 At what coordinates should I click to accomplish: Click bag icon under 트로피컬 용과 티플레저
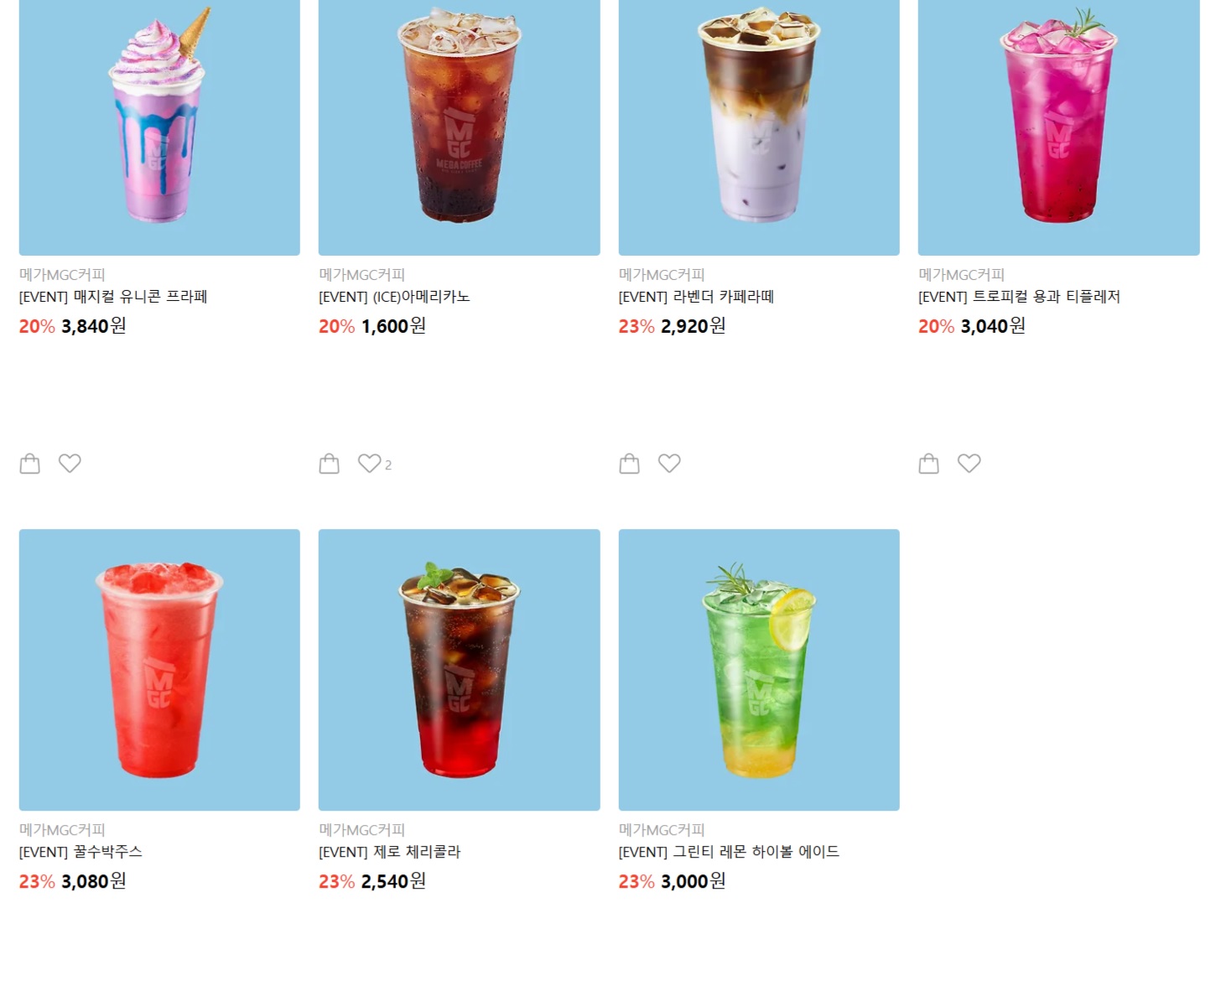click(928, 464)
